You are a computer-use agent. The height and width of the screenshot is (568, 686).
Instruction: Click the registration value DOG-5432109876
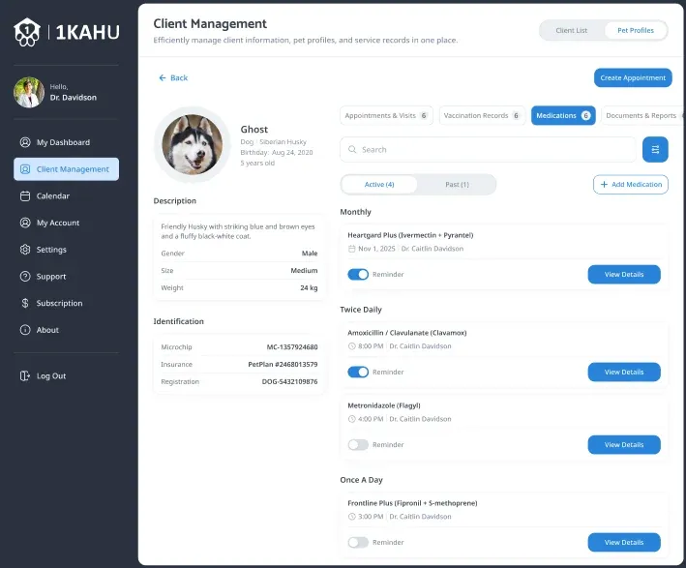coord(289,381)
